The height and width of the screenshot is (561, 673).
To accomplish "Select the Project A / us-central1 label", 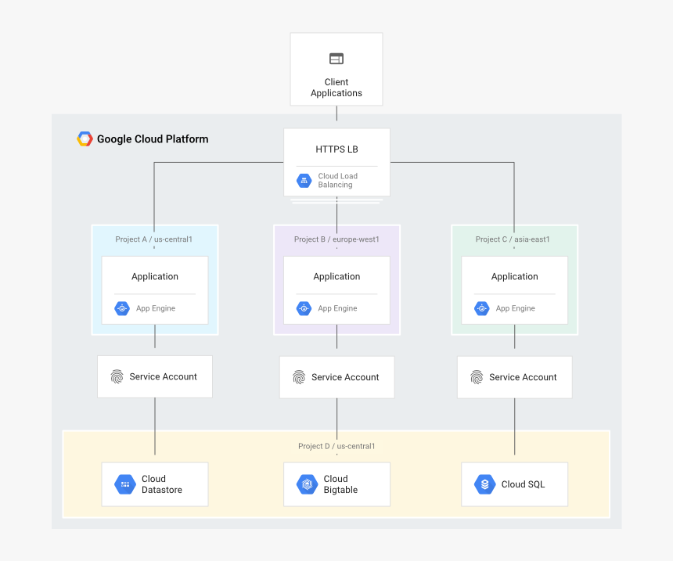I will (153, 239).
